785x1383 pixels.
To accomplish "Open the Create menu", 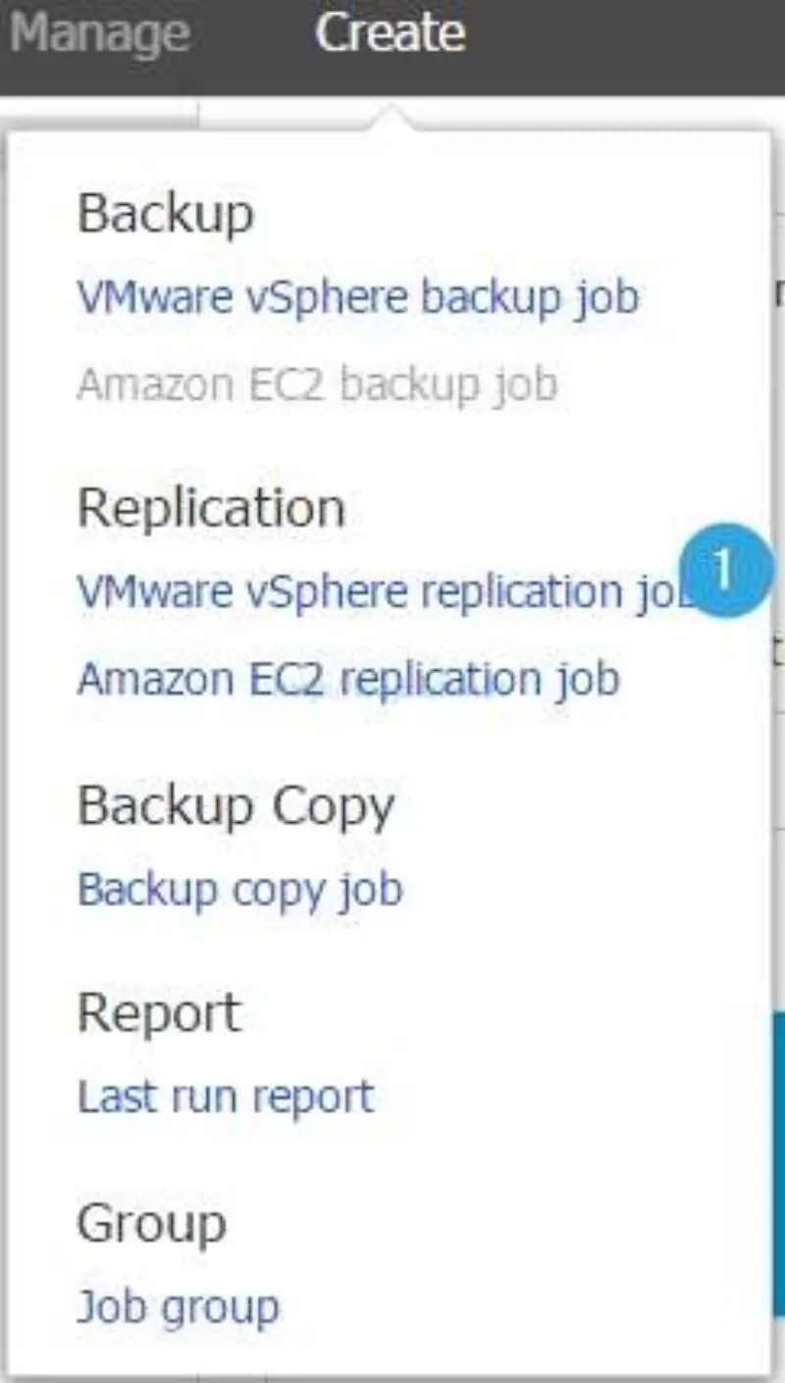I will click(x=391, y=30).
